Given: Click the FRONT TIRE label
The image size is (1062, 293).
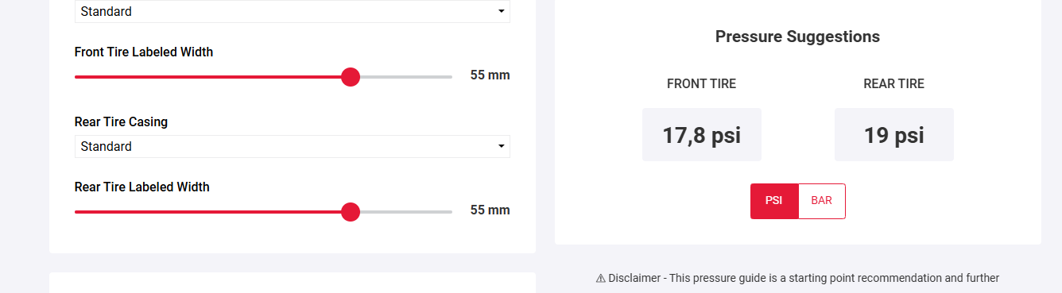Looking at the screenshot, I should pos(701,84).
